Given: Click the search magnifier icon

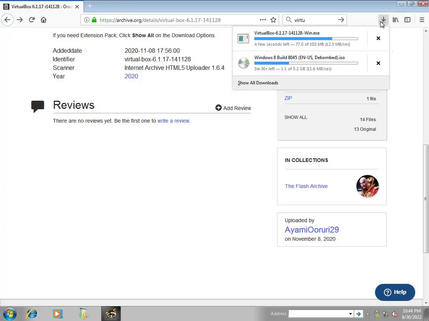Looking at the screenshot, I should [x=289, y=20].
